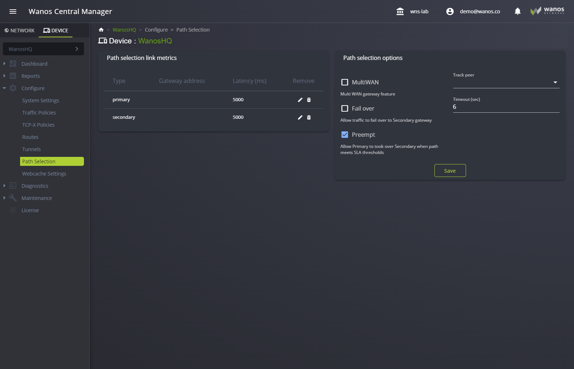Remove the secondary link row

pyautogui.click(x=309, y=117)
